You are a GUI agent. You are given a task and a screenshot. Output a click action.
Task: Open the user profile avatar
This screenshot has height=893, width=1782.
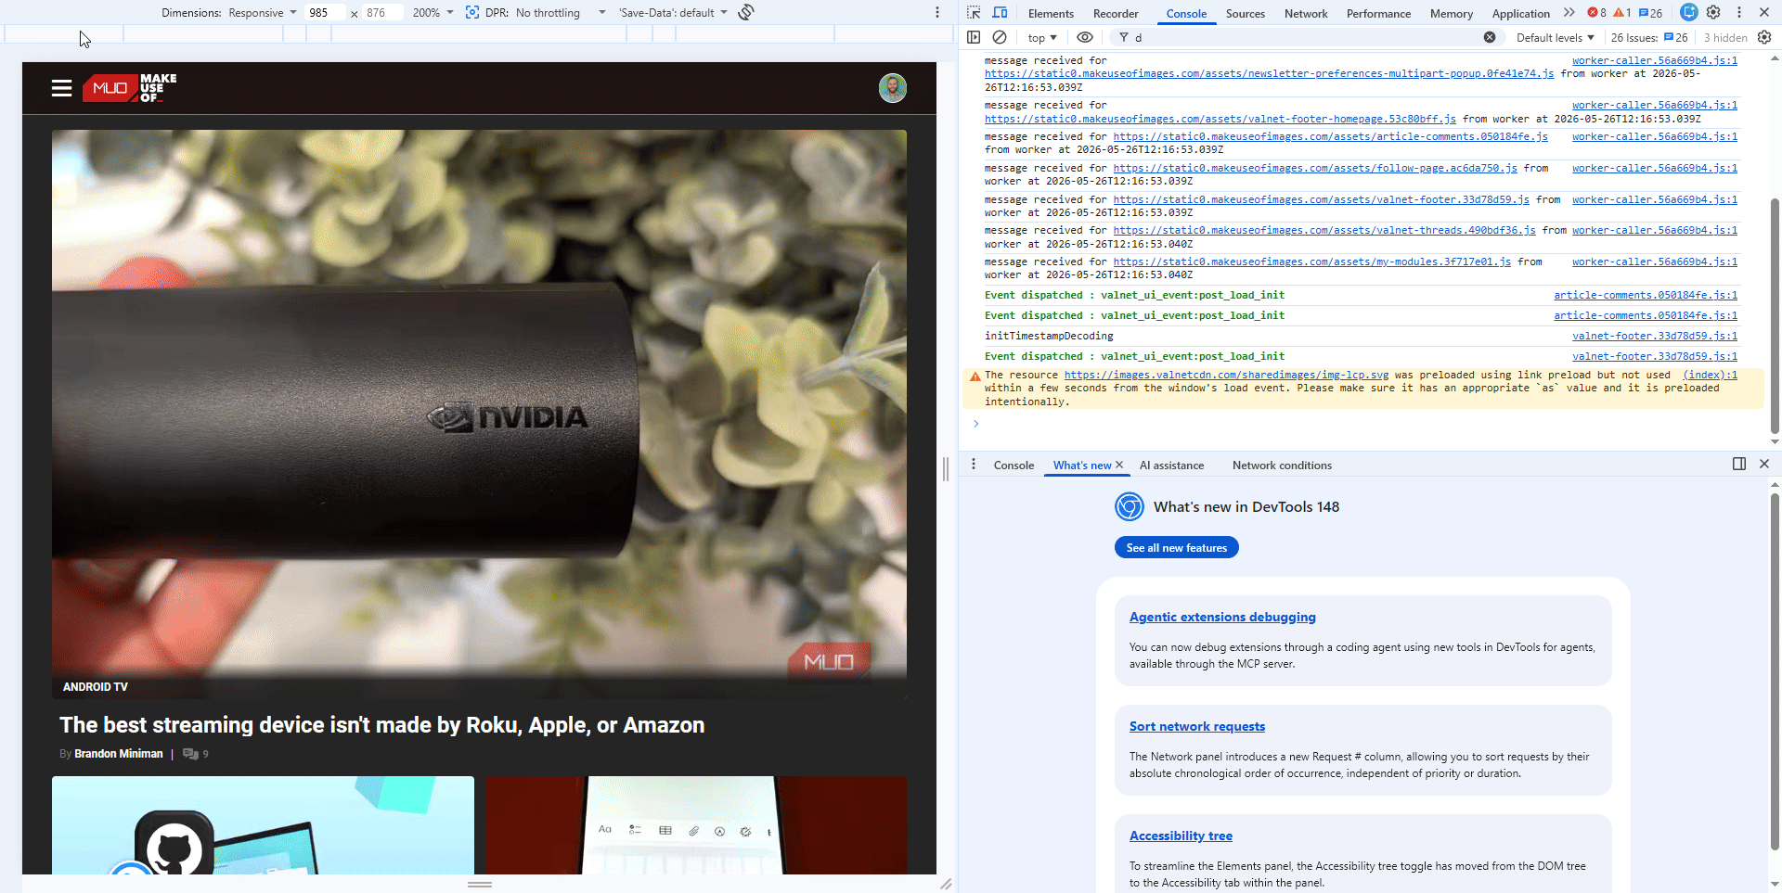pos(892,88)
